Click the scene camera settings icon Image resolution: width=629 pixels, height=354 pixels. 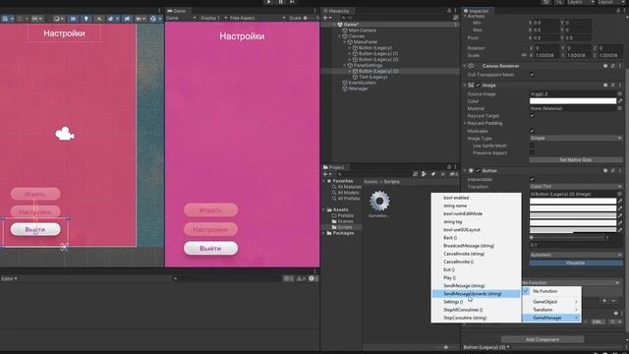[x=140, y=19]
